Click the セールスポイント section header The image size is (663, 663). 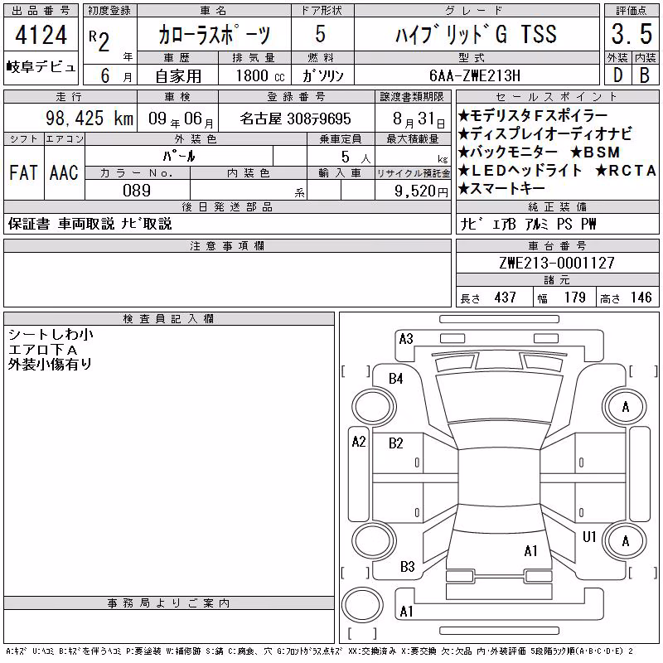(557, 97)
